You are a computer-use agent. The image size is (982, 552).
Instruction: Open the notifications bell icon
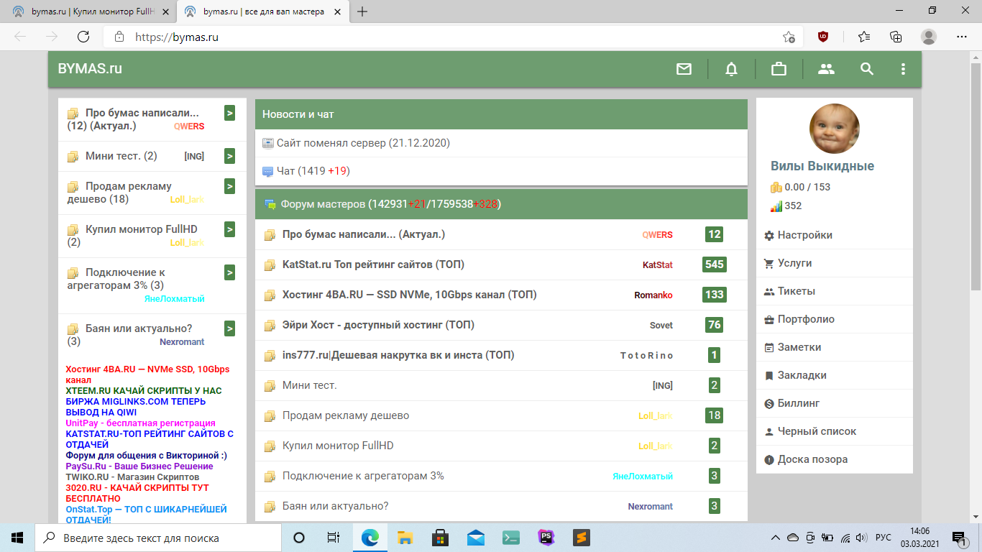[731, 69]
